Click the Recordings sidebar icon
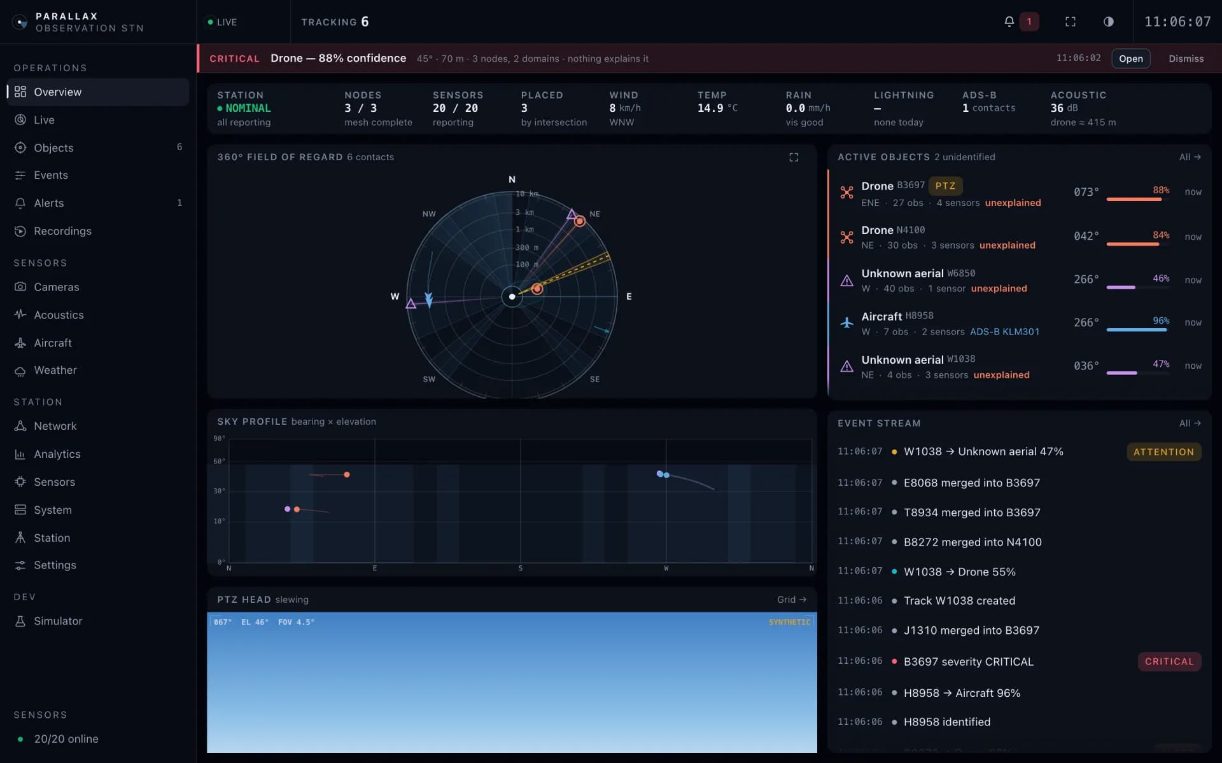The width and height of the screenshot is (1222, 763). [x=20, y=231]
